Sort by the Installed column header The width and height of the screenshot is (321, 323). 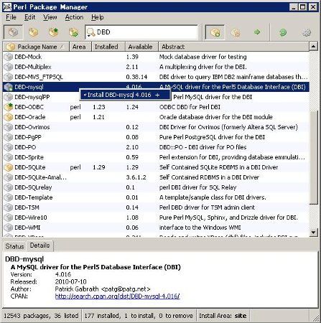tap(108, 47)
